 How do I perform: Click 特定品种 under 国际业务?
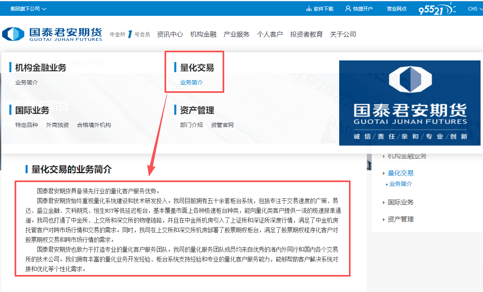point(26,125)
